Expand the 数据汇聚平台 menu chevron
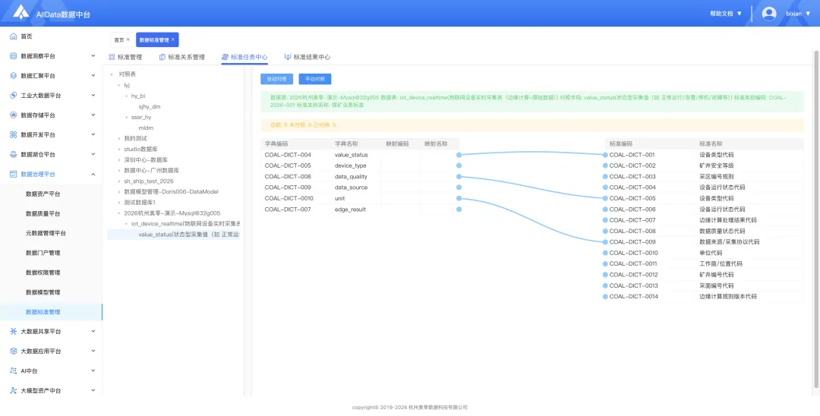The image size is (820, 416). coord(93,76)
